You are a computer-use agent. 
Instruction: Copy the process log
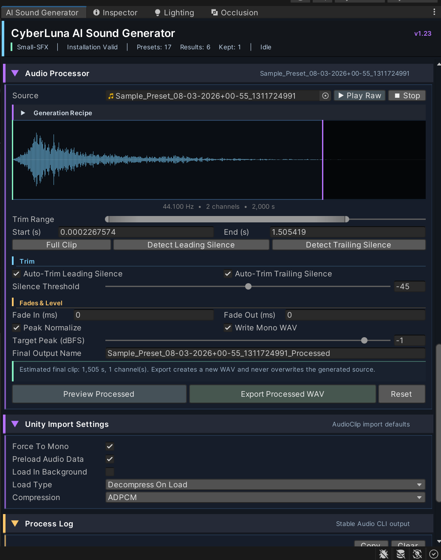coord(371,544)
